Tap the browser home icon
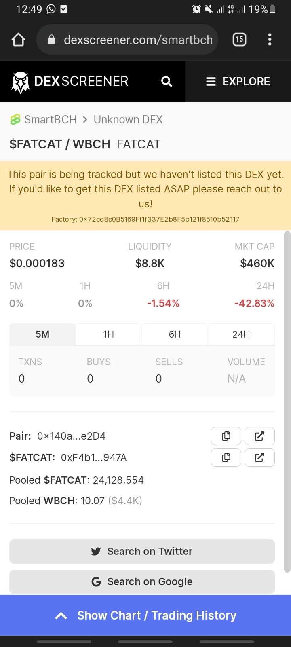 19,40
